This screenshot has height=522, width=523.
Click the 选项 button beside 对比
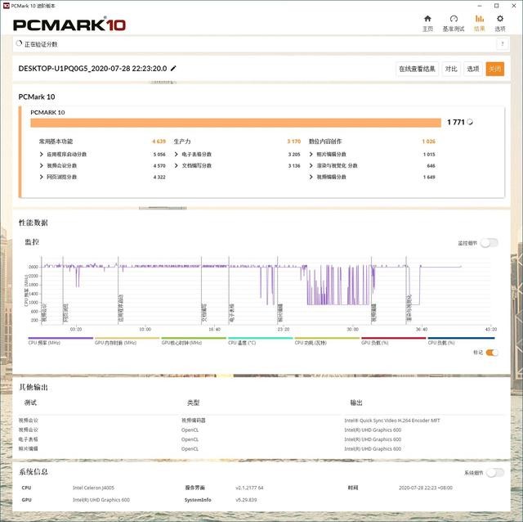472,69
